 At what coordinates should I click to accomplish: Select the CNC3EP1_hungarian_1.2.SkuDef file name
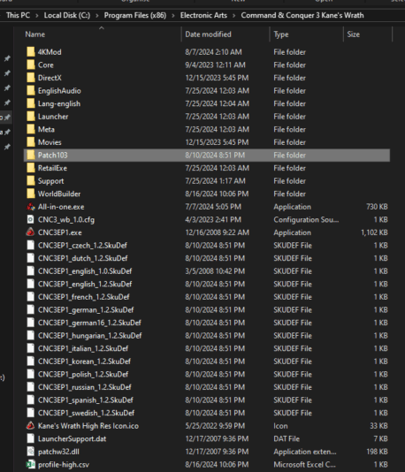click(89, 336)
